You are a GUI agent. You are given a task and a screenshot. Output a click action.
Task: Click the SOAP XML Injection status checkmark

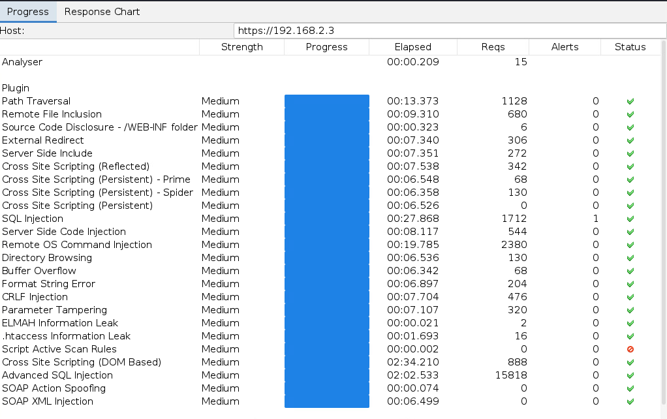(630, 401)
